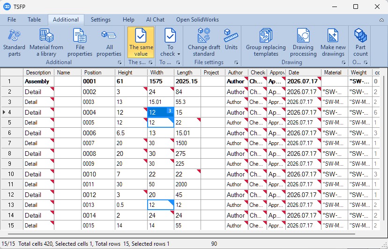The width and height of the screenshot is (388, 249).
Task: Click the 90 value in status bar
Action: tap(214, 244)
